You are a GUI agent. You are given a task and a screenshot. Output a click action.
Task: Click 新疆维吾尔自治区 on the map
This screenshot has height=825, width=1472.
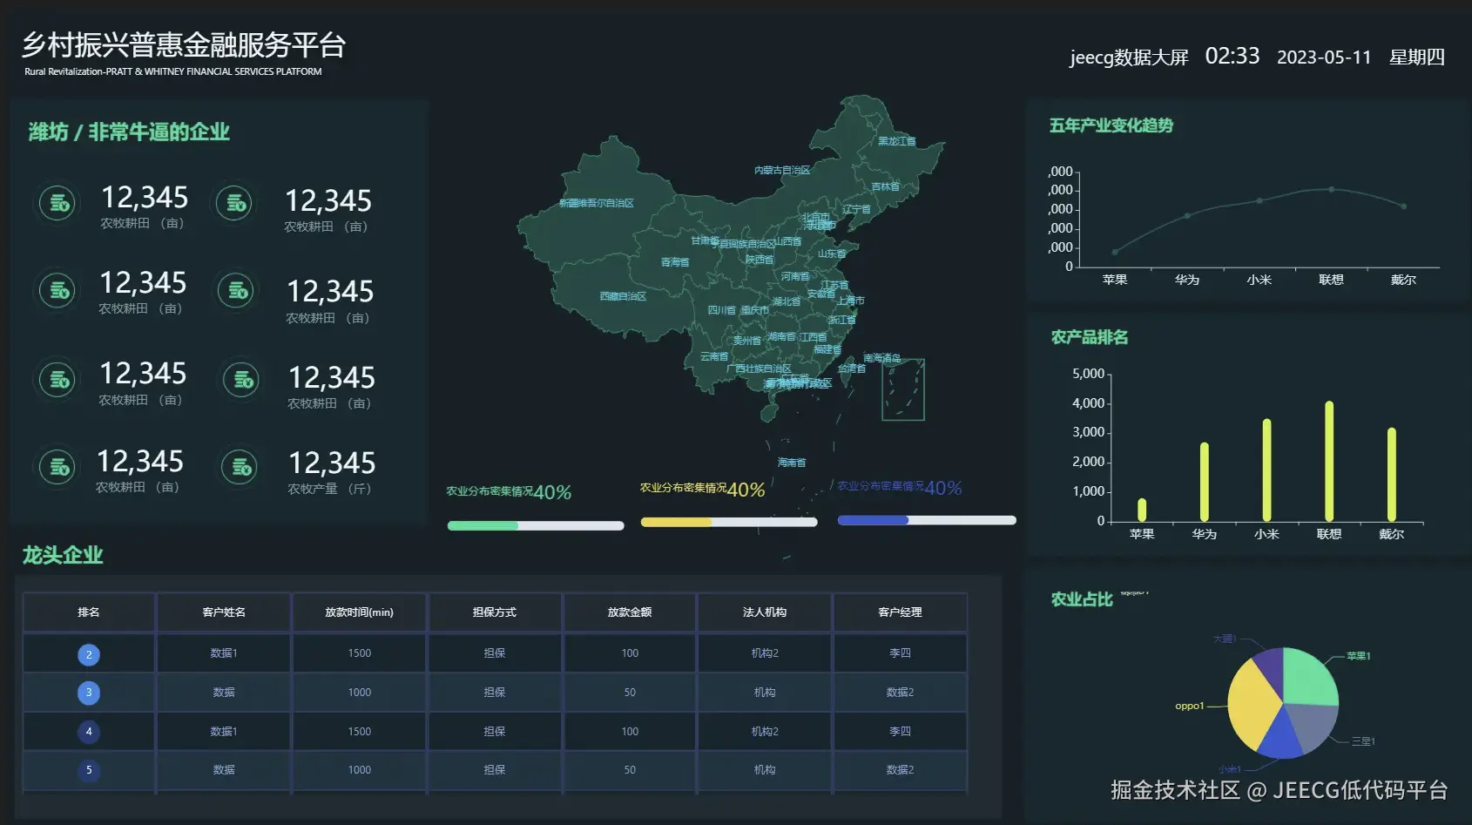pyautogui.click(x=595, y=202)
